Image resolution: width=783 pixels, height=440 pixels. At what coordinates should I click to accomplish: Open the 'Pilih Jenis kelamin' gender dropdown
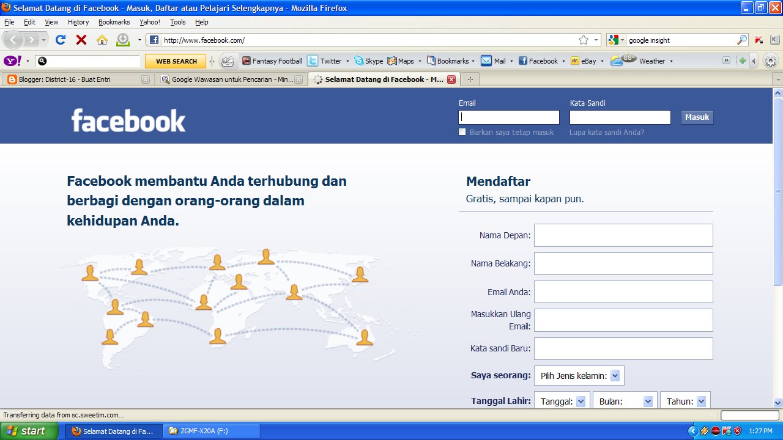(x=579, y=376)
